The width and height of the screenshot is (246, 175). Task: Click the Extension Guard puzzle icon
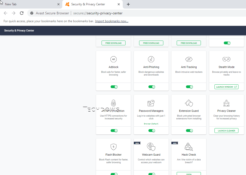pyautogui.click(x=189, y=103)
